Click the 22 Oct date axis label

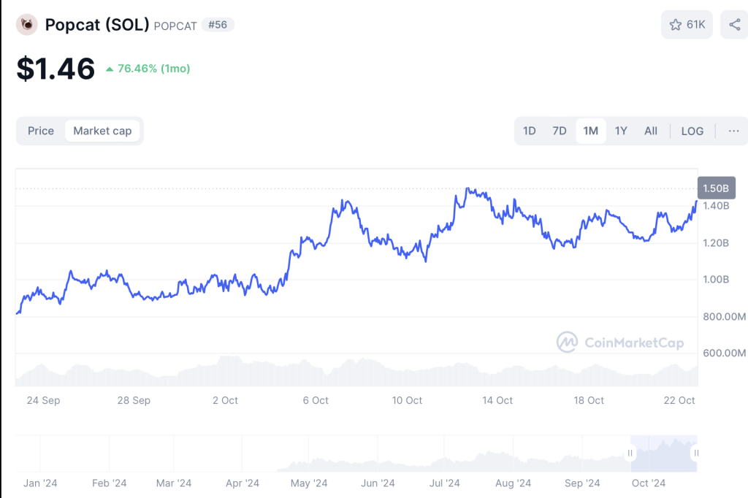pos(679,400)
